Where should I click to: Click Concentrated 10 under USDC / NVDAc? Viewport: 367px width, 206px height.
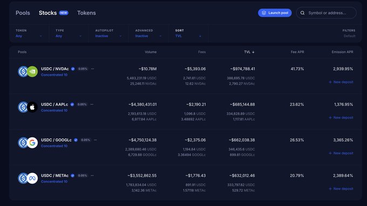[x=54, y=75]
